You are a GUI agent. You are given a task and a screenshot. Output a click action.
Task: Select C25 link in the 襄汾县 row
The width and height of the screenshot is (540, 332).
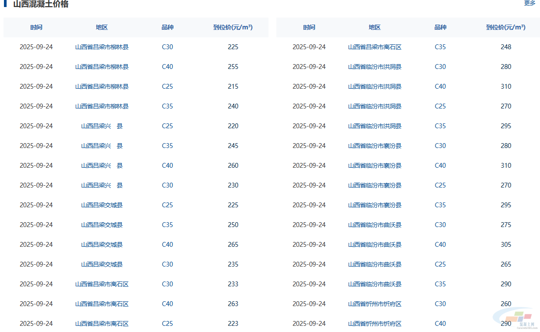pyautogui.click(x=440, y=185)
